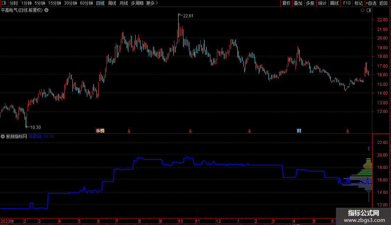Open F10 company info
Screen dimensions: 391x225
(347, 3)
